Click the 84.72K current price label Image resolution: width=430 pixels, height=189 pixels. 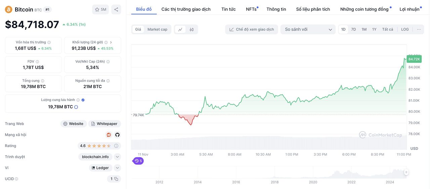click(414, 59)
